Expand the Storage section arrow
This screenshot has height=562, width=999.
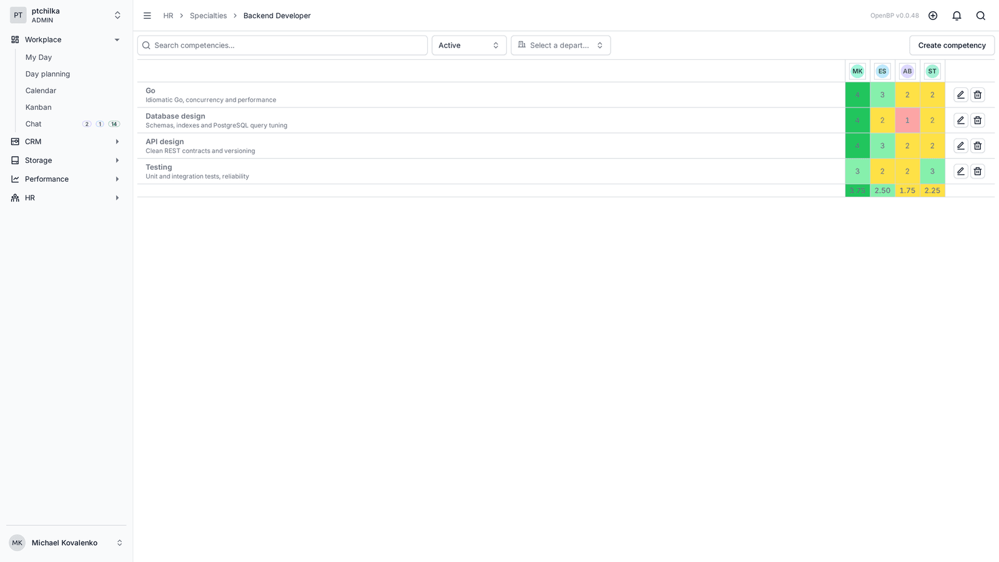[117, 160]
